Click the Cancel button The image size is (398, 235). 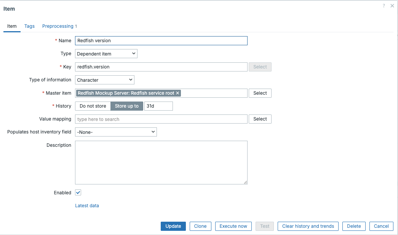pyautogui.click(x=381, y=226)
